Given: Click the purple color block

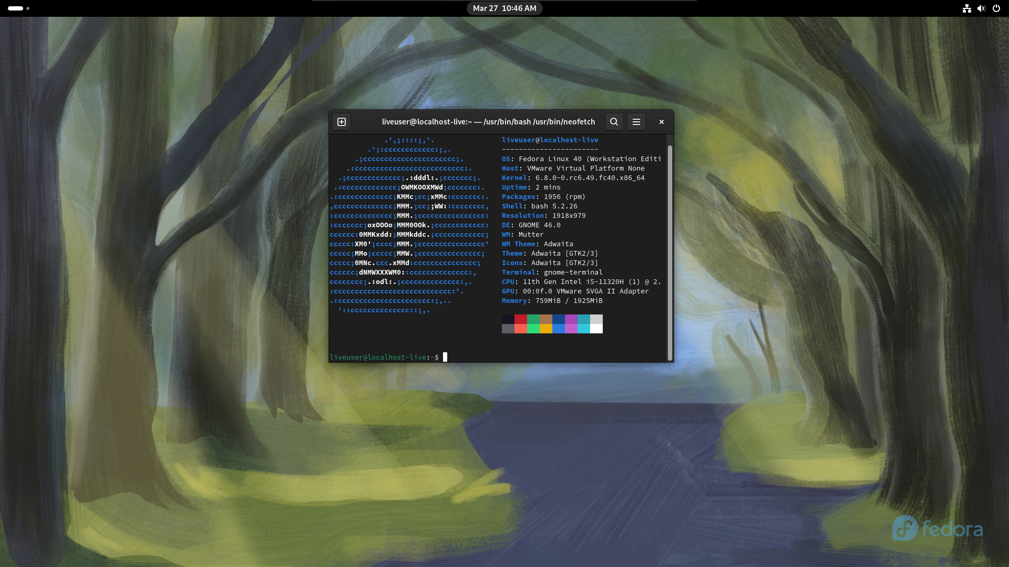Looking at the screenshot, I should pos(571,319).
